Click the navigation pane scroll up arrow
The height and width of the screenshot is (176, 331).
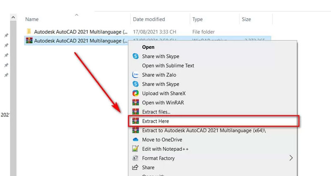tap(13, 17)
